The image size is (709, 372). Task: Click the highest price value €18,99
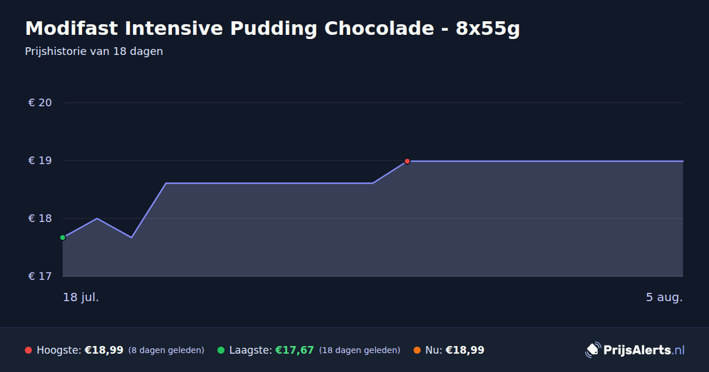point(104,350)
